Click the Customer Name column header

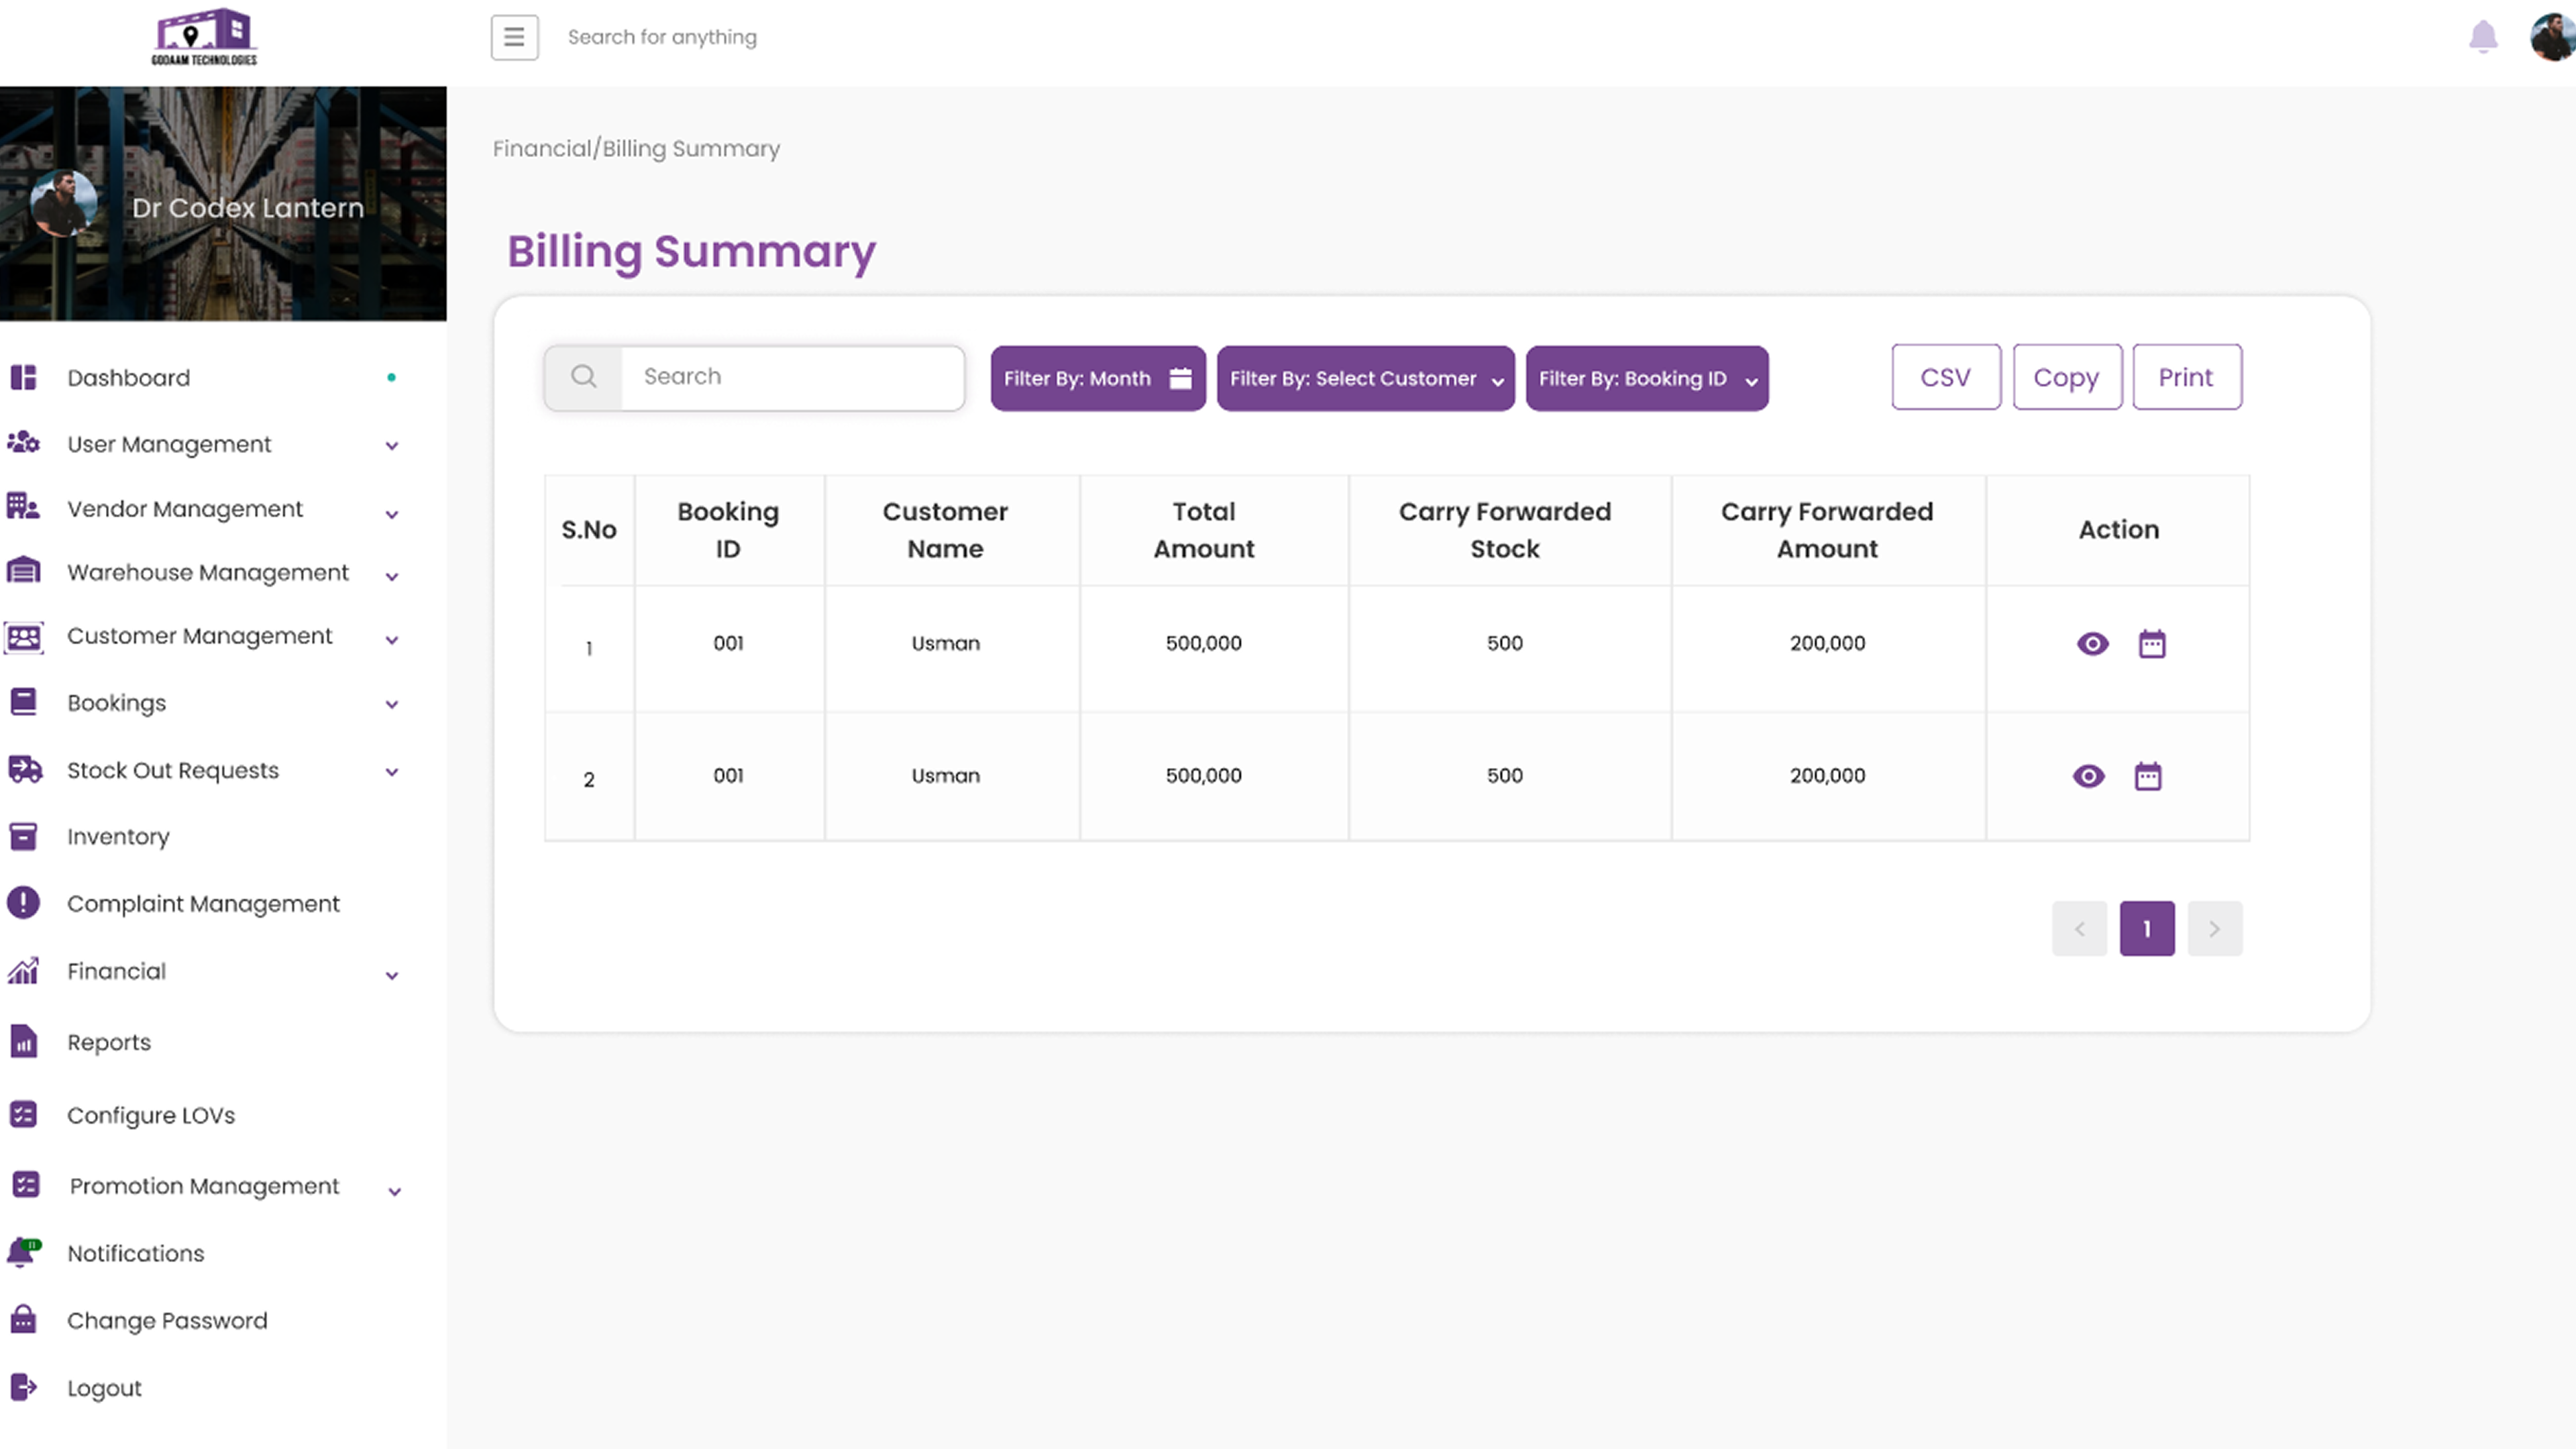945,530
